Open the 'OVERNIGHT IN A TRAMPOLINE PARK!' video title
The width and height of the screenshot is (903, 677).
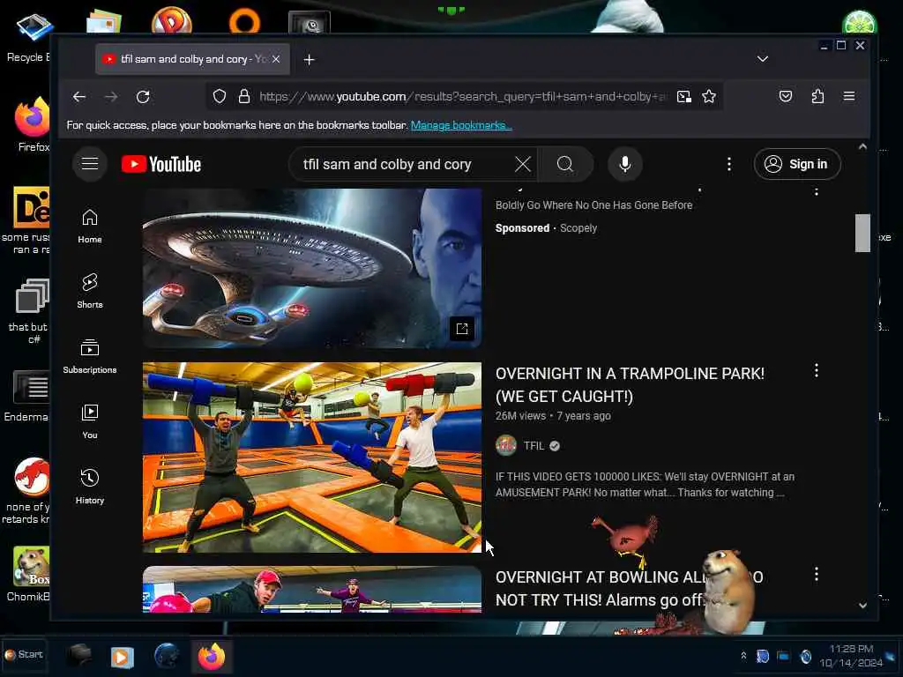click(x=630, y=385)
